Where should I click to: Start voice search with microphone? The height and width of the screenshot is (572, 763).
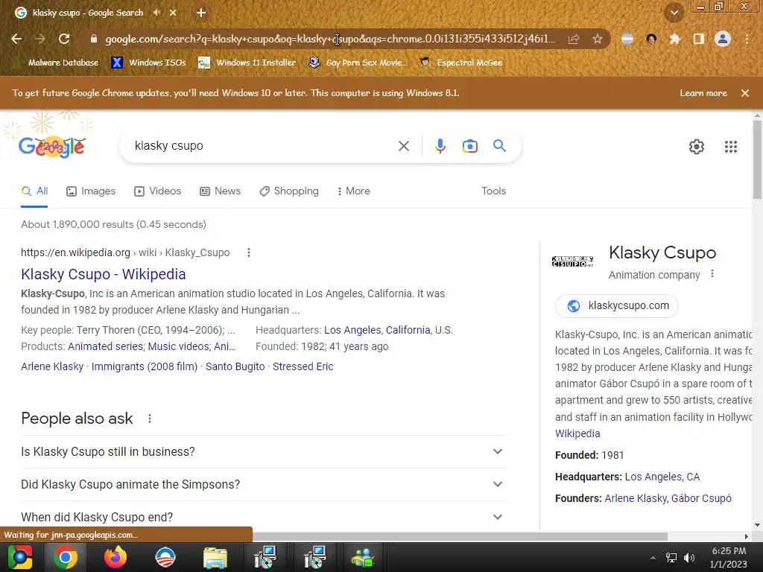[440, 146]
